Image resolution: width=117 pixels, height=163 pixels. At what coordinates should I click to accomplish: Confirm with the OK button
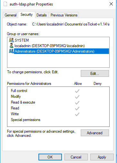point(50,157)
